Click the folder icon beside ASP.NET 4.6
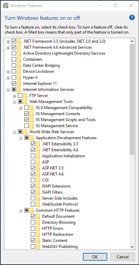This screenshot has height=265, width=139. (38, 174)
